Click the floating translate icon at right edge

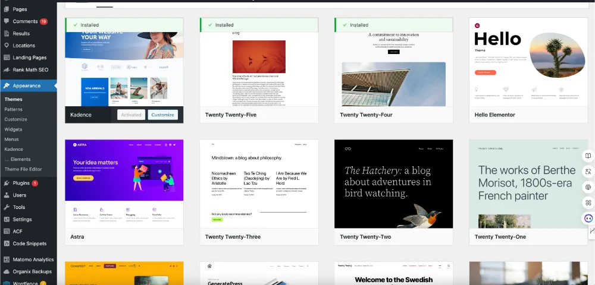coord(588,172)
